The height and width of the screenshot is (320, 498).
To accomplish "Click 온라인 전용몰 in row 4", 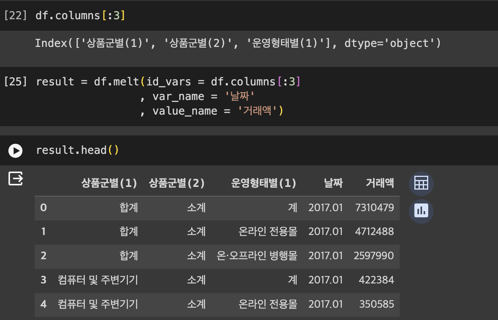I will click(x=268, y=304).
